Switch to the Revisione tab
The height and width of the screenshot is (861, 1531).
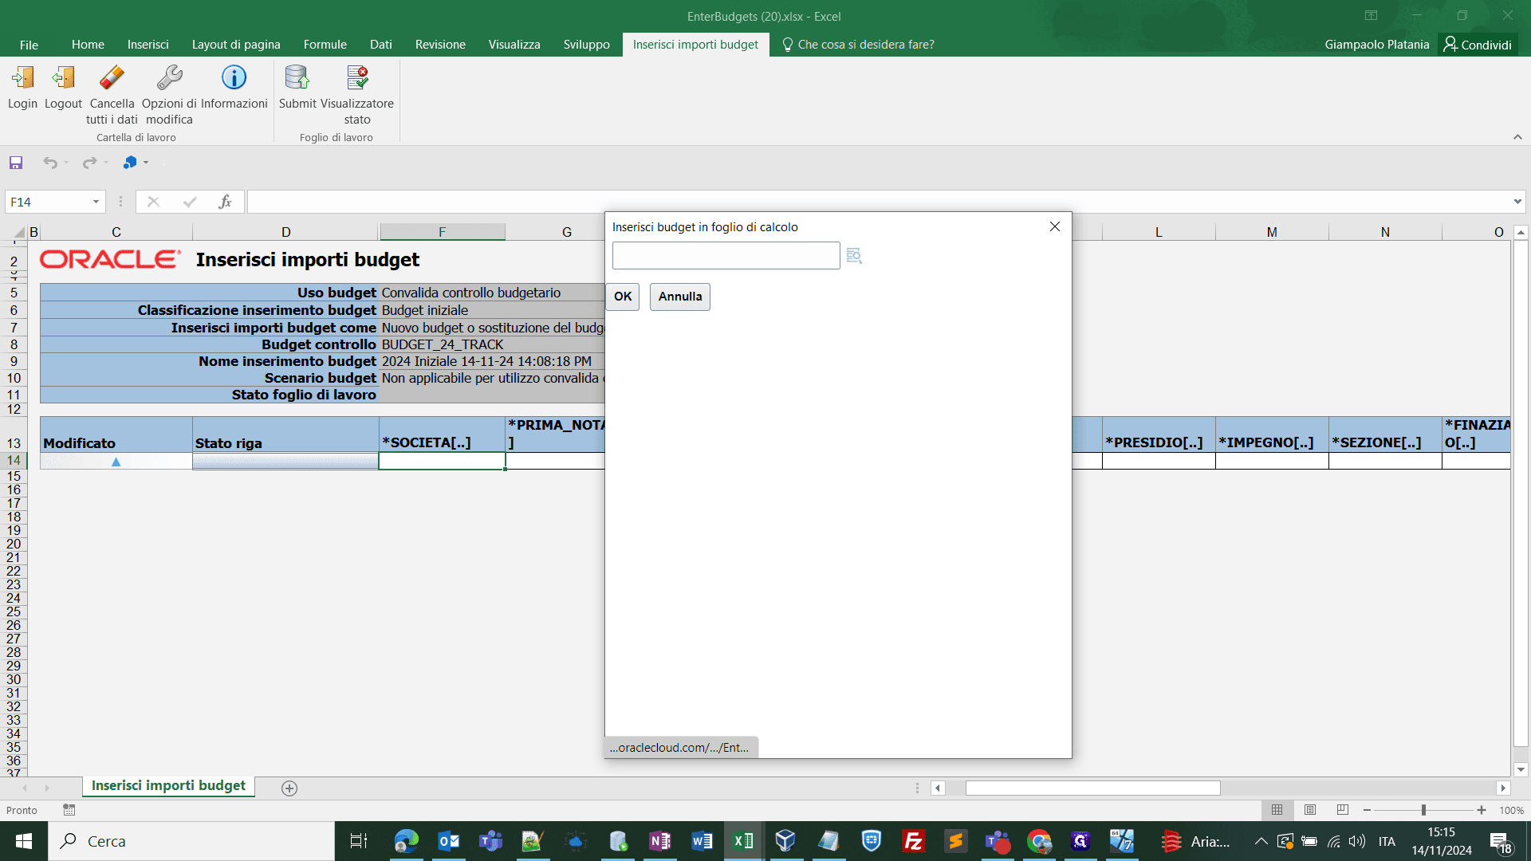coord(440,45)
